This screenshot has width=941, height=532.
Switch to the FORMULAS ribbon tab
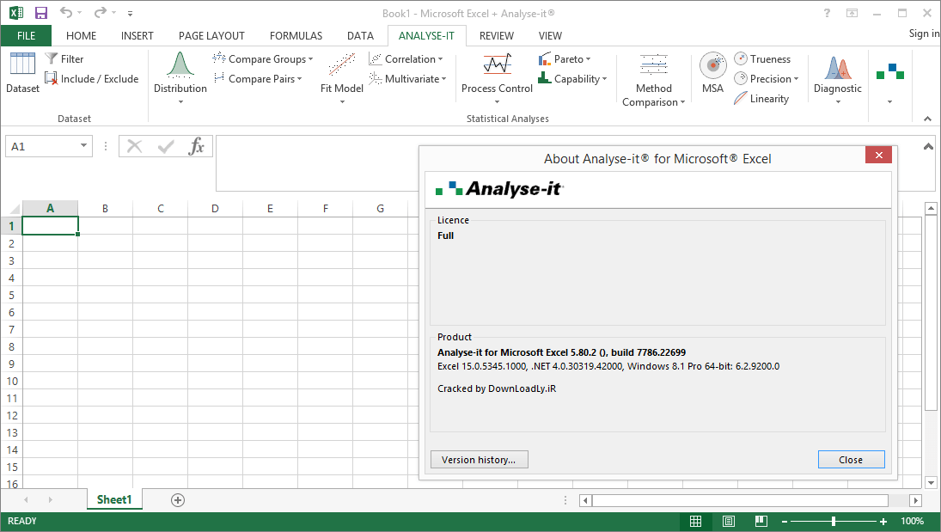(x=296, y=35)
